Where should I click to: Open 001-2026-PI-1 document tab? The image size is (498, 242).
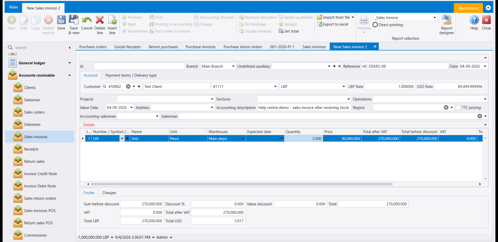coord(282,47)
